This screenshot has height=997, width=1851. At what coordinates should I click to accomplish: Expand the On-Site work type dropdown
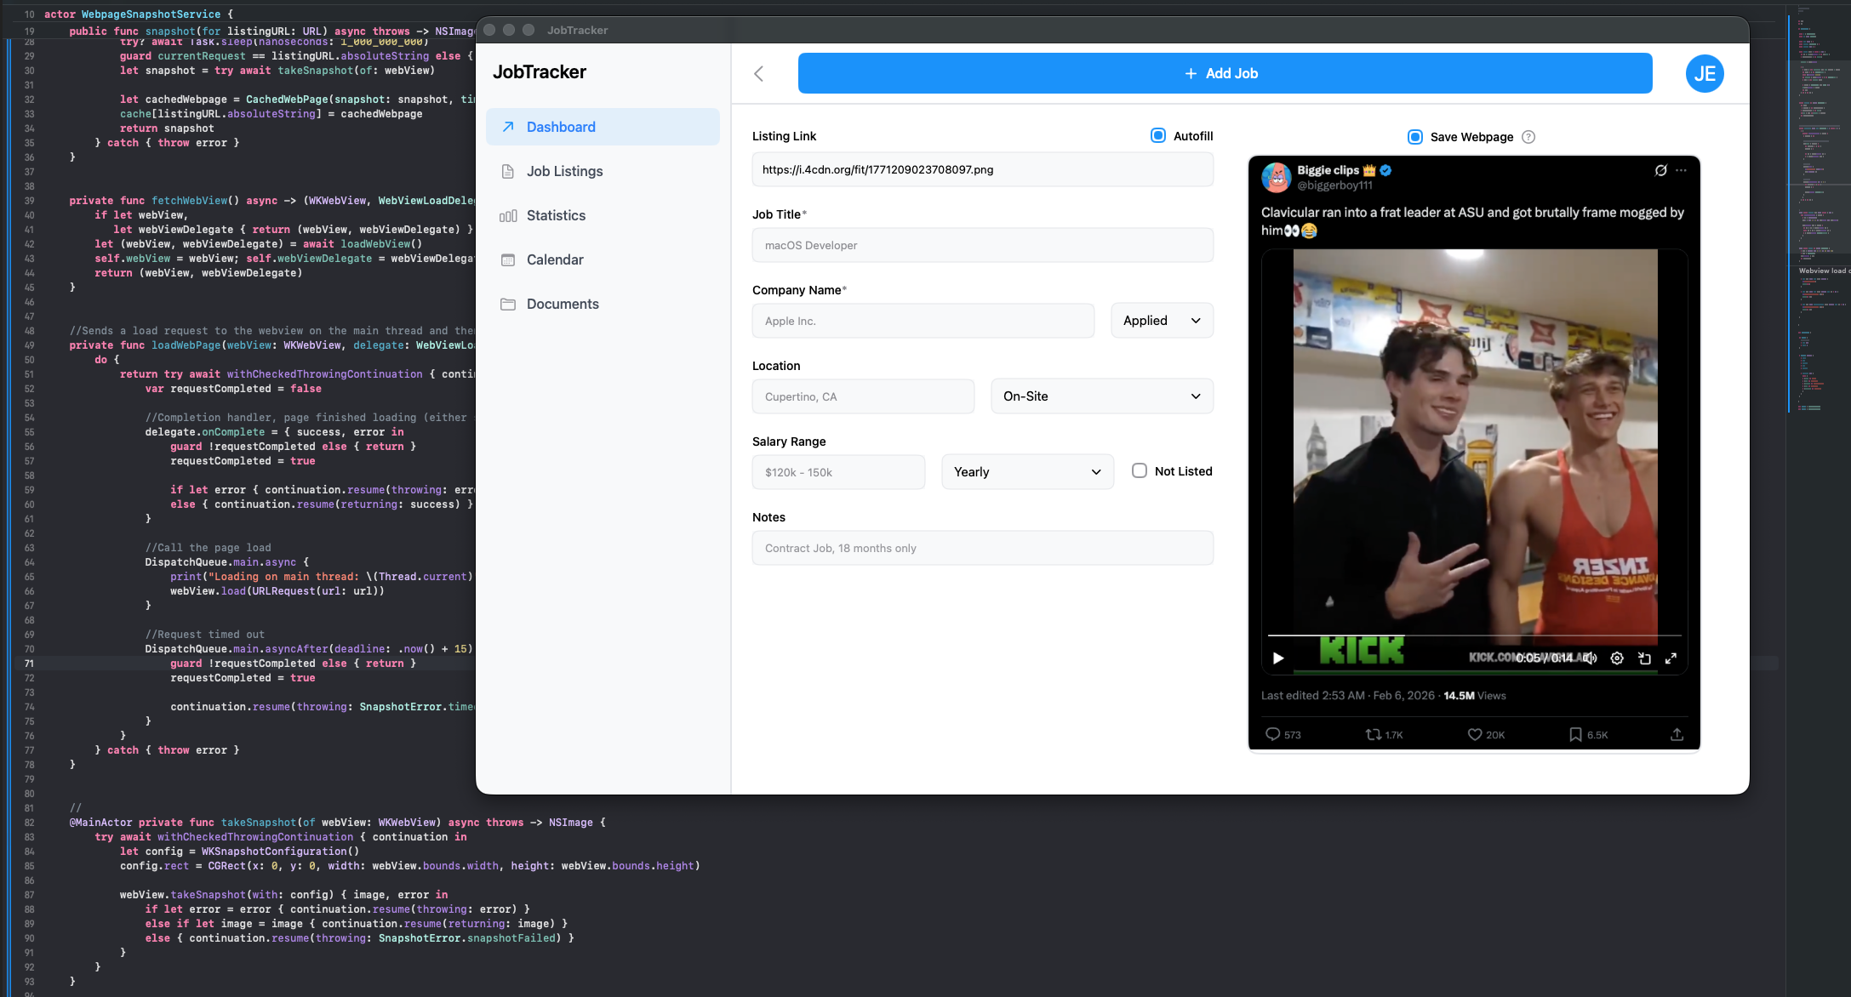pos(1101,396)
